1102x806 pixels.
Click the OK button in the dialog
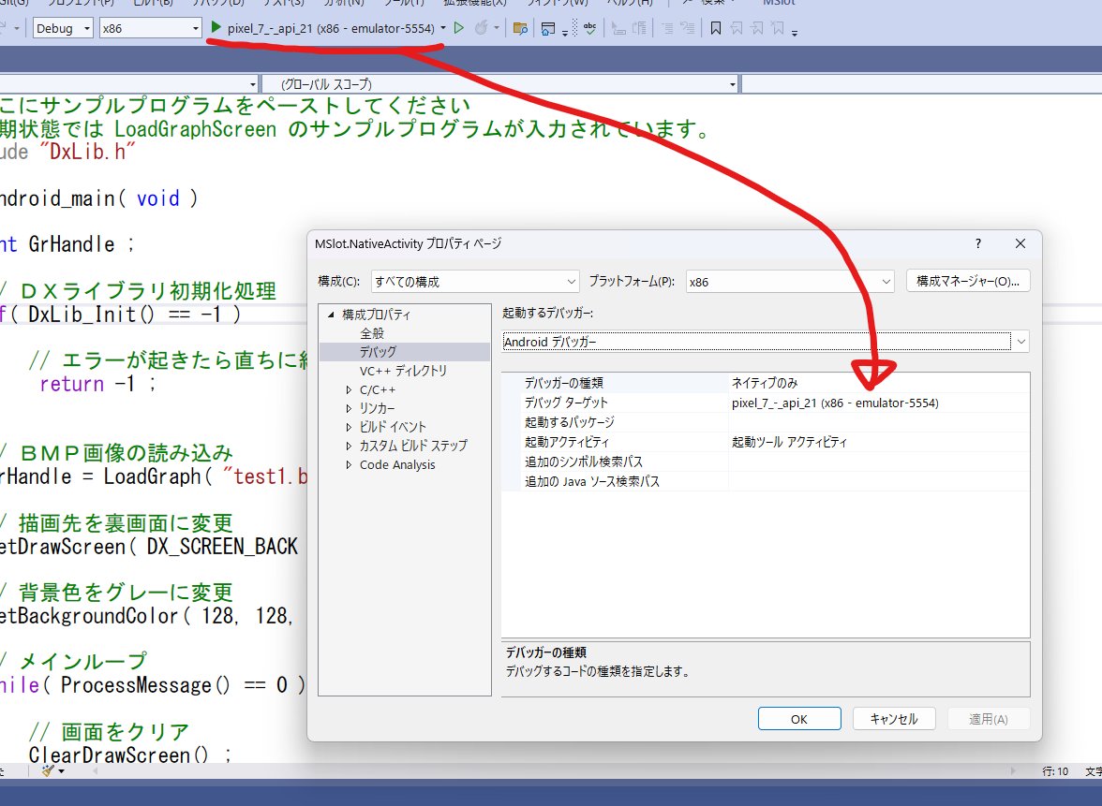pyautogui.click(x=797, y=718)
